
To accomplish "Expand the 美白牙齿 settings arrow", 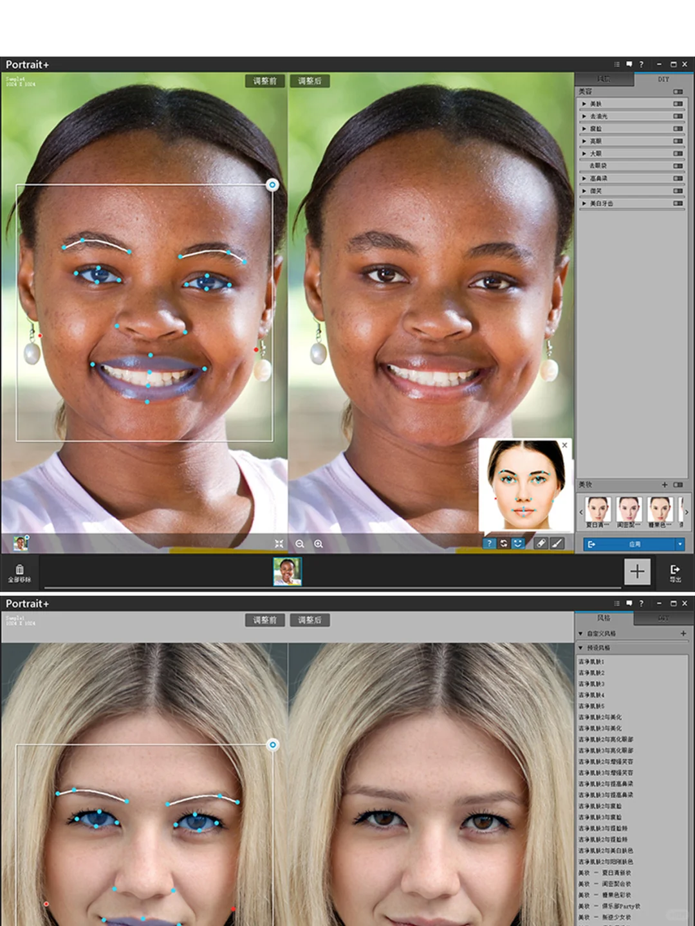I will pyautogui.click(x=584, y=203).
